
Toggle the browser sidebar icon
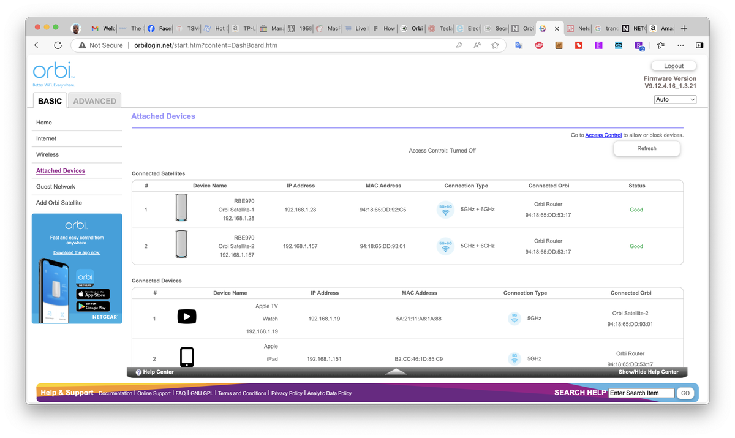click(699, 45)
